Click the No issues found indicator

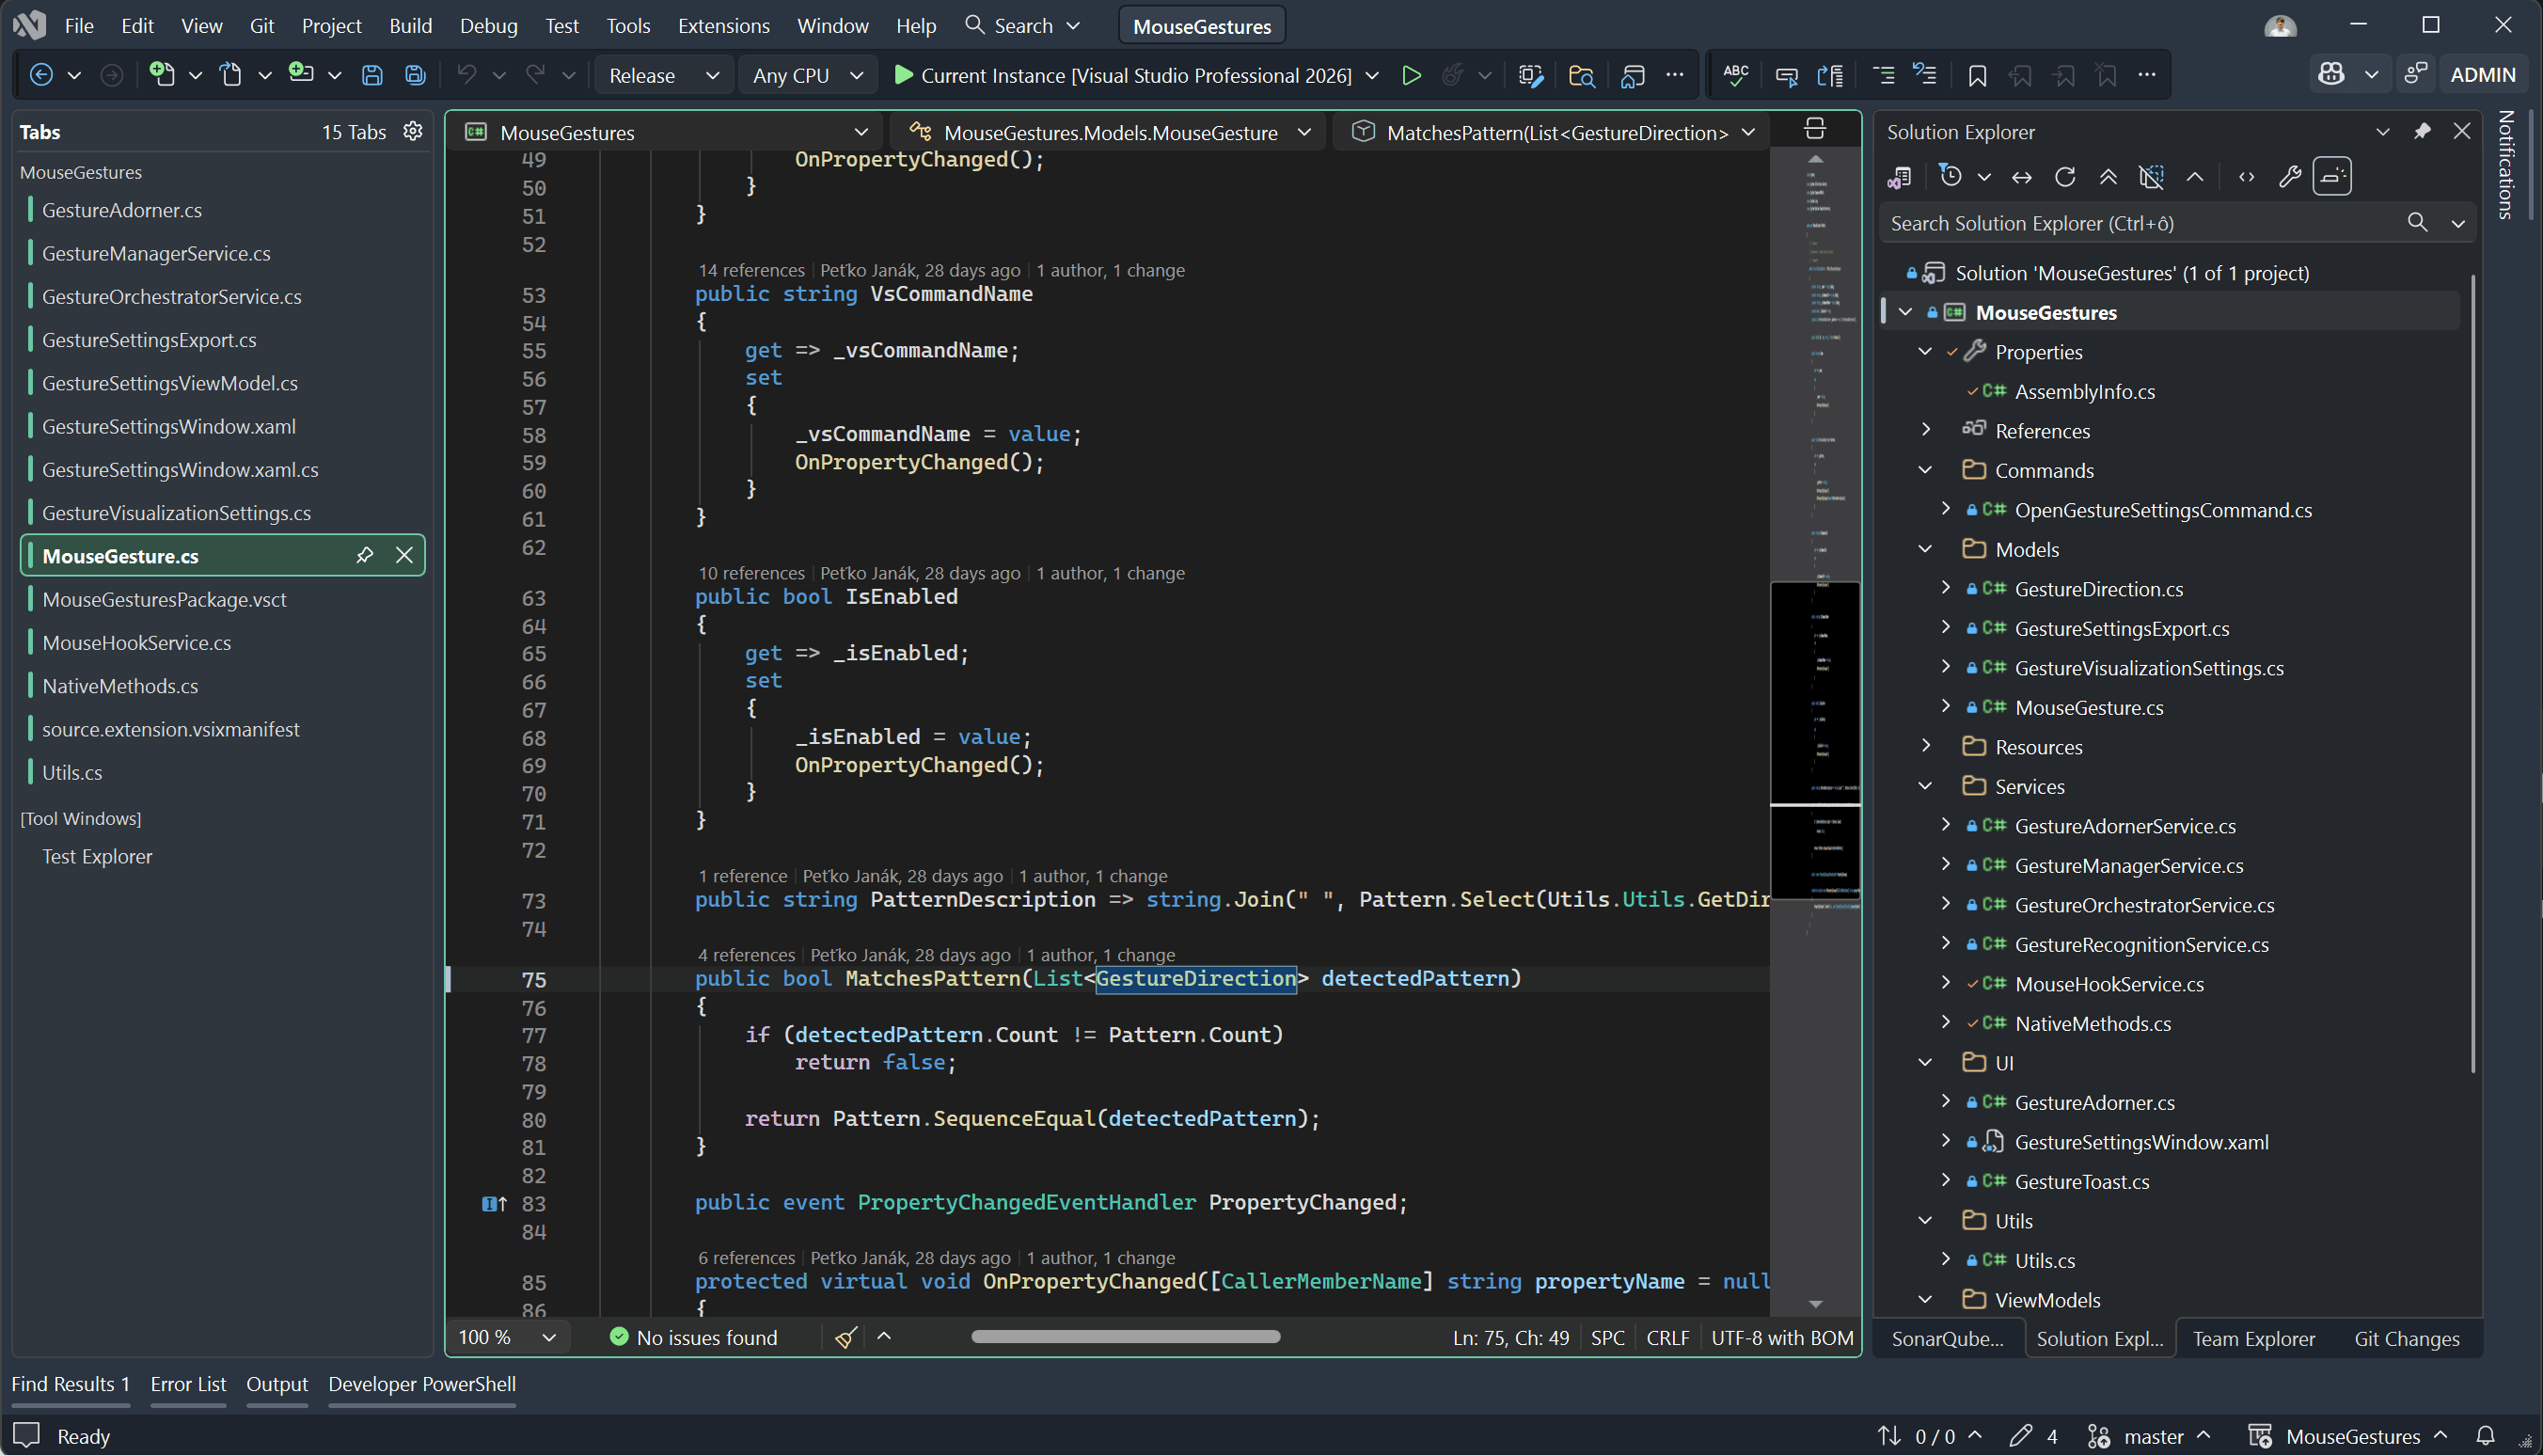click(694, 1337)
